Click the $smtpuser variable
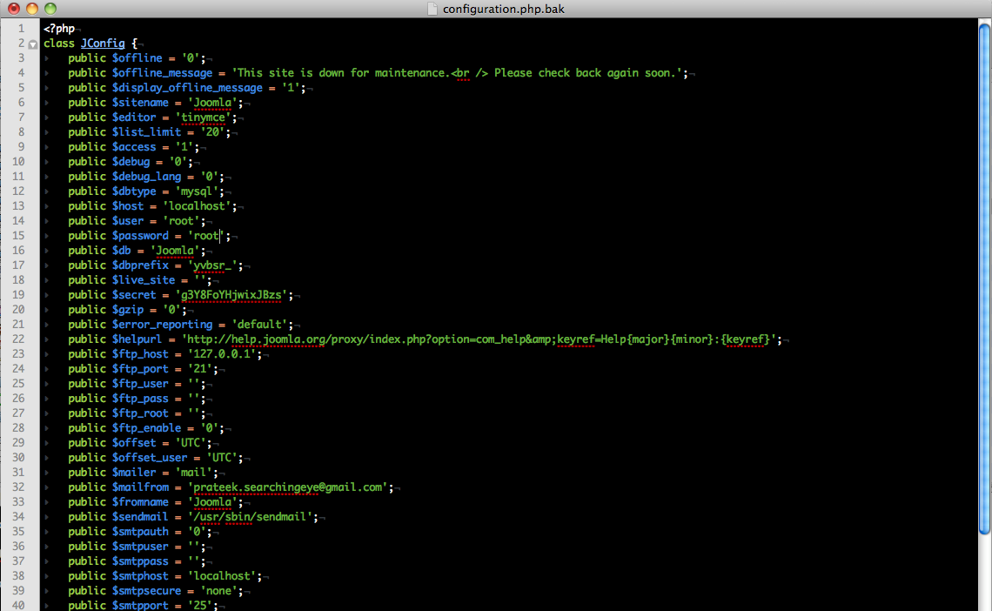This screenshot has width=992, height=611. pyautogui.click(x=140, y=547)
